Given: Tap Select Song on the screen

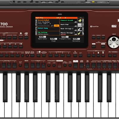Looking at the screenshot, I should 43,28.
